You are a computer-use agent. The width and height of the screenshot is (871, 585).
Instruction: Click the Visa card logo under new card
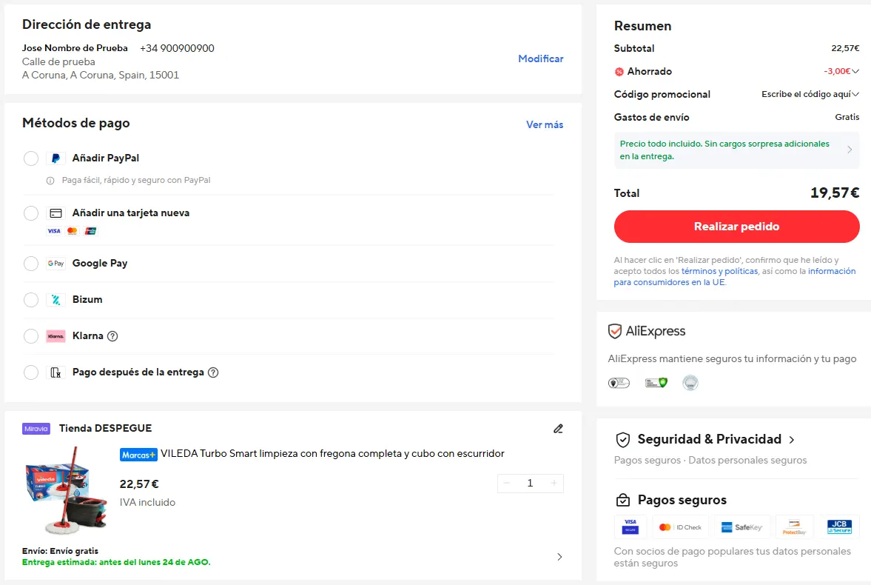coord(54,231)
